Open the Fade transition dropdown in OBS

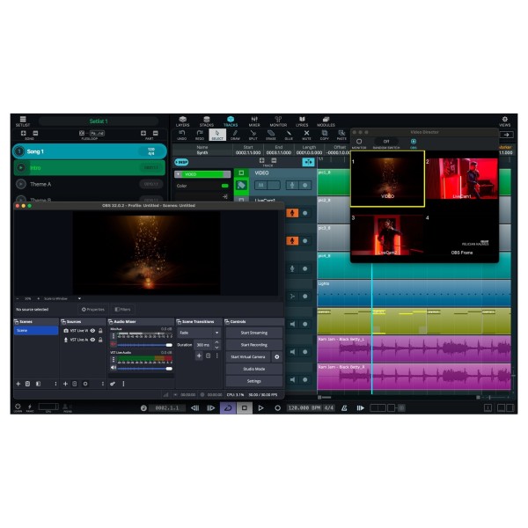199,333
